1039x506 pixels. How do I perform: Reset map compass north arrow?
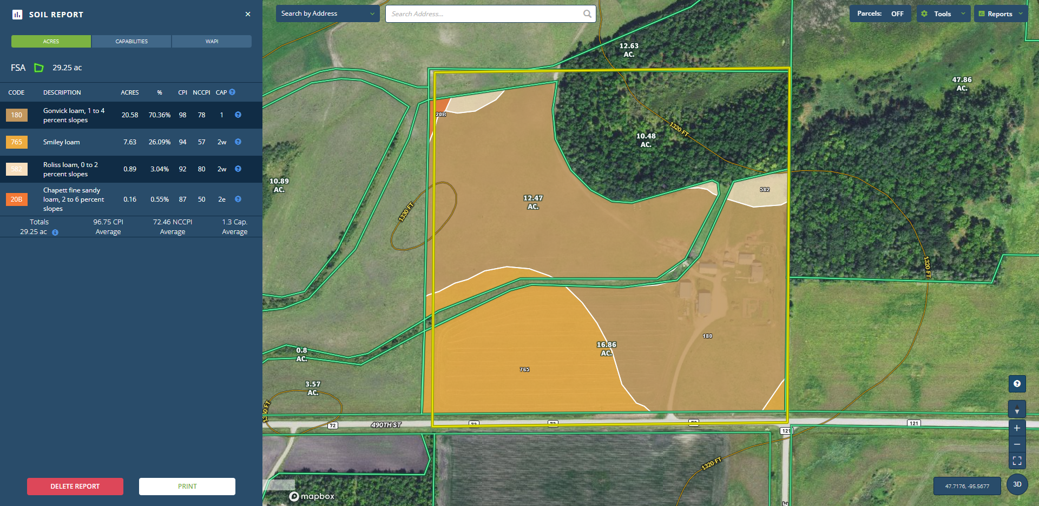(x=1017, y=409)
